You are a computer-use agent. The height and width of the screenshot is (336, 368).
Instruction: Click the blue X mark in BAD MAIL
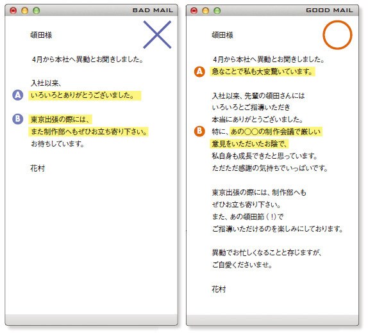click(x=157, y=35)
